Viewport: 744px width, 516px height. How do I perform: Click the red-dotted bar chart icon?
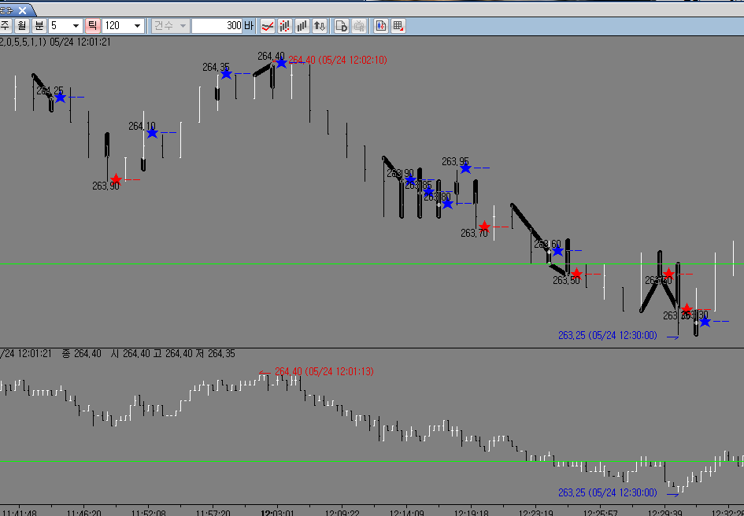(285, 26)
